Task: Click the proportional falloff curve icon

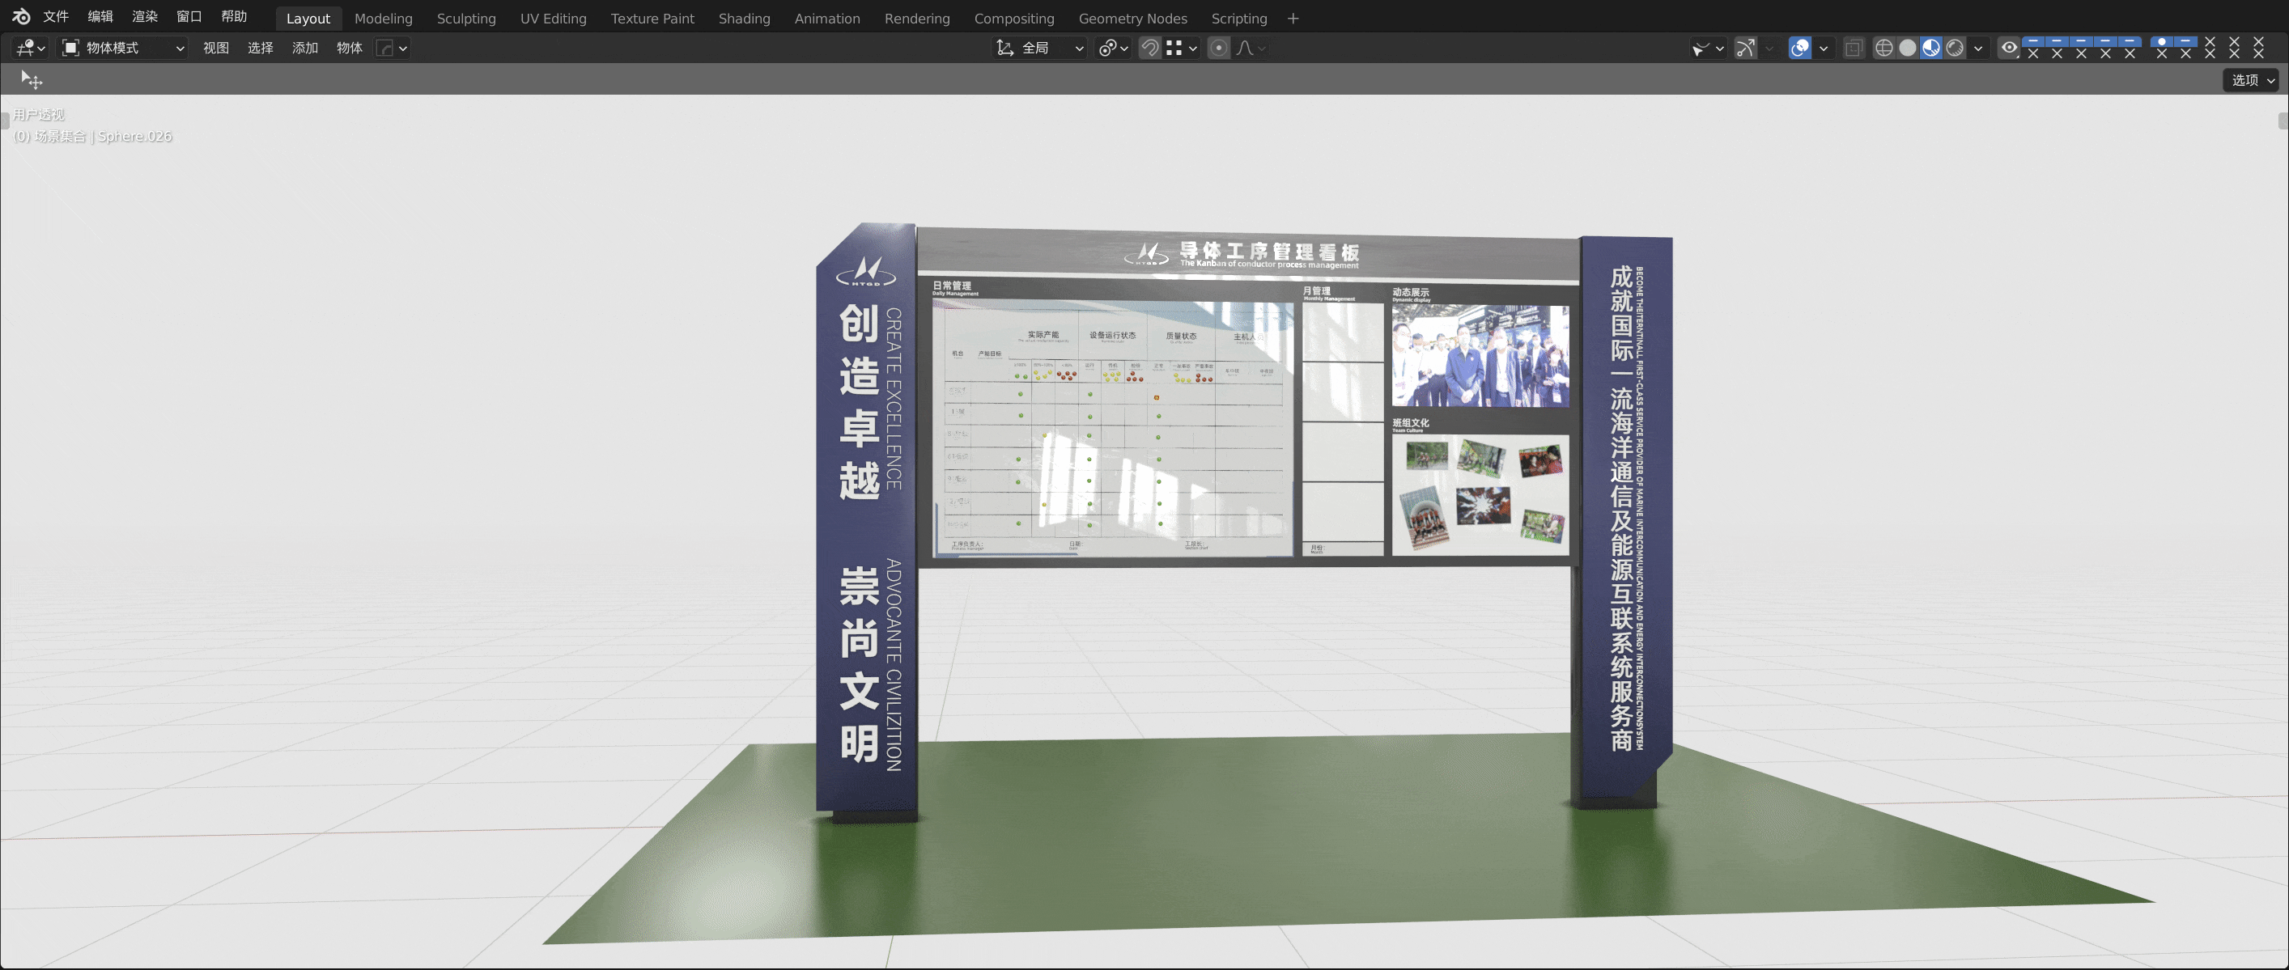Action: [1244, 48]
